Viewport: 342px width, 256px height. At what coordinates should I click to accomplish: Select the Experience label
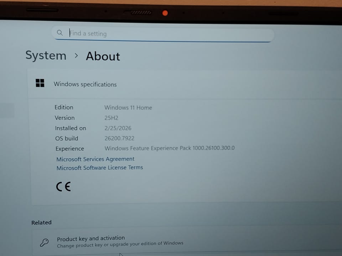coord(70,149)
